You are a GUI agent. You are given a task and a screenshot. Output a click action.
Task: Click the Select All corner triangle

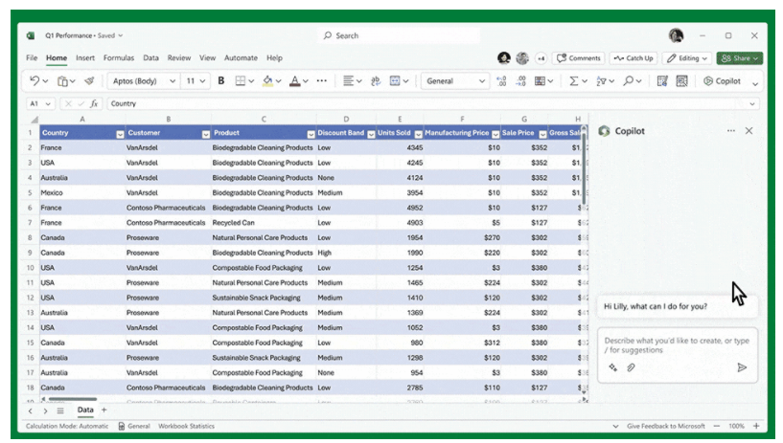pyautogui.click(x=34, y=120)
